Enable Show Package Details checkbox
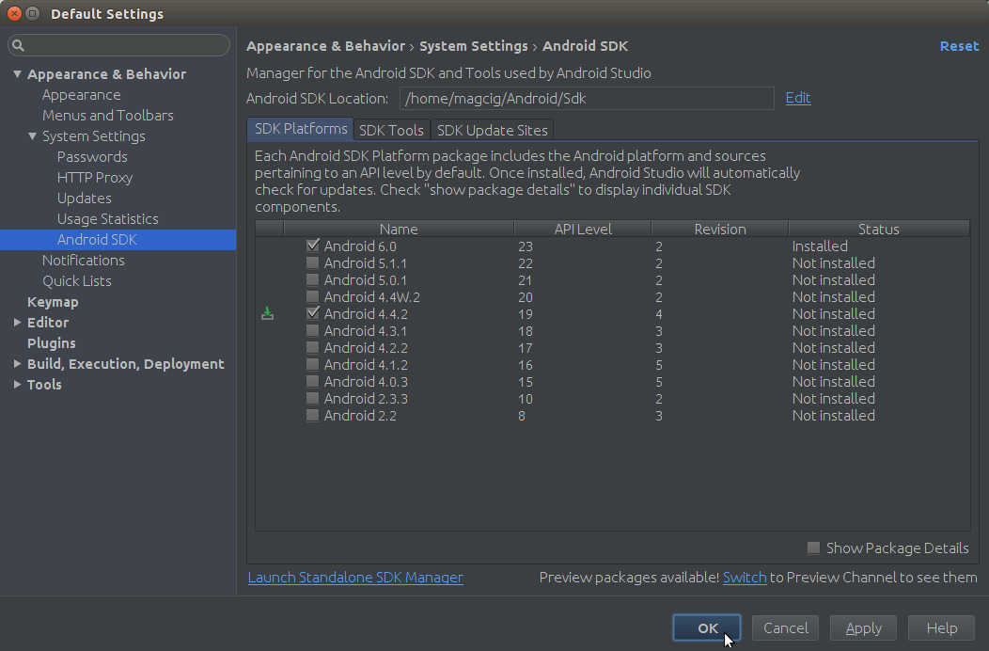Image resolution: width=989 pixels, height=651 pixels. 813,548
